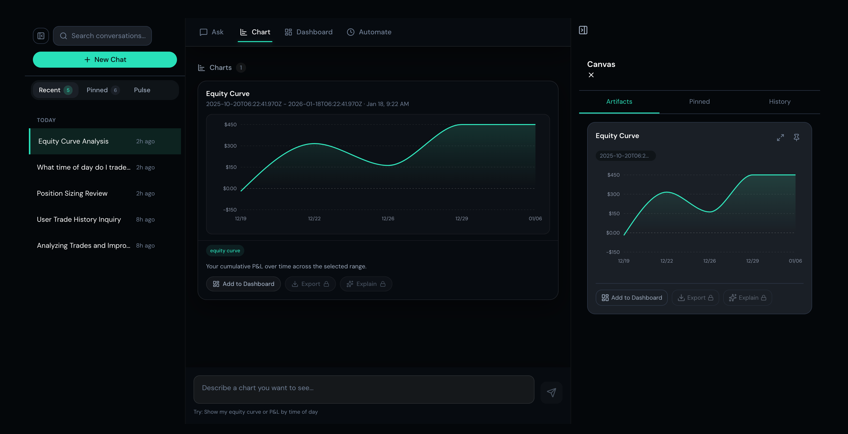
Task: Open the Canvas History tab
Action: pyautogui.click(x=779, y=102)
